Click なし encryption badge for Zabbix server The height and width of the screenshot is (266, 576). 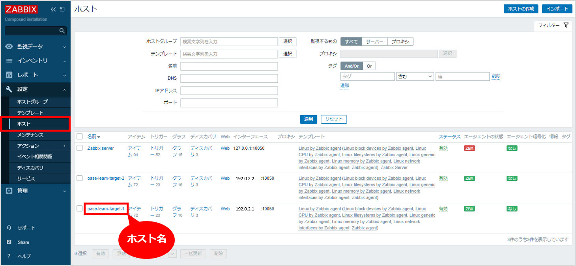(512, 148)
